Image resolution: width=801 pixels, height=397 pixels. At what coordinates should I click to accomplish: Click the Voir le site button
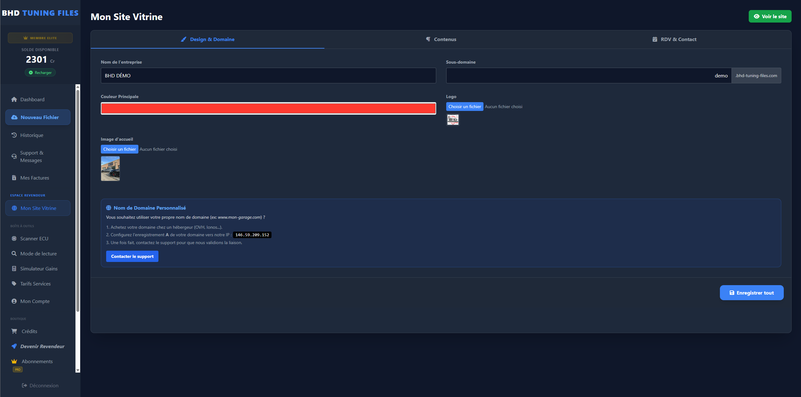pyautogui.click(x=770, y=16)
